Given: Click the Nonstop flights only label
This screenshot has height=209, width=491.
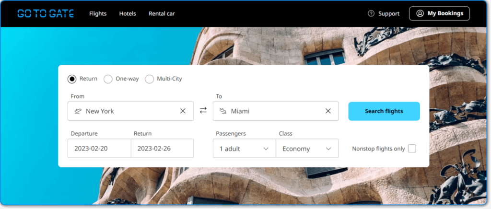Looking at the screenshot, I should pos(379,149).
